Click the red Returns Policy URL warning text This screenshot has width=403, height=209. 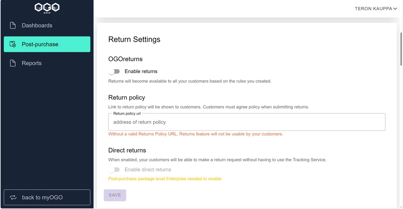pos(196,134)
